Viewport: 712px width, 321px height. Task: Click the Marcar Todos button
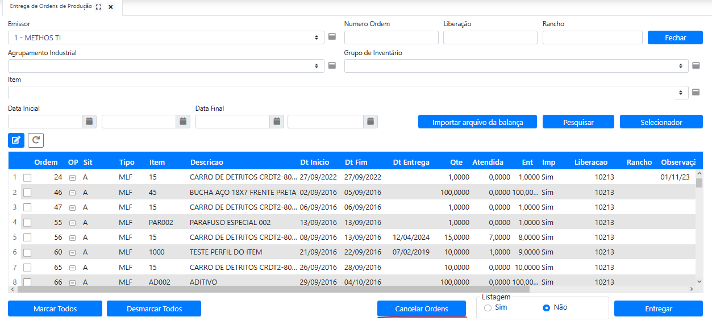pyautogui.click(x=55, y=309)
